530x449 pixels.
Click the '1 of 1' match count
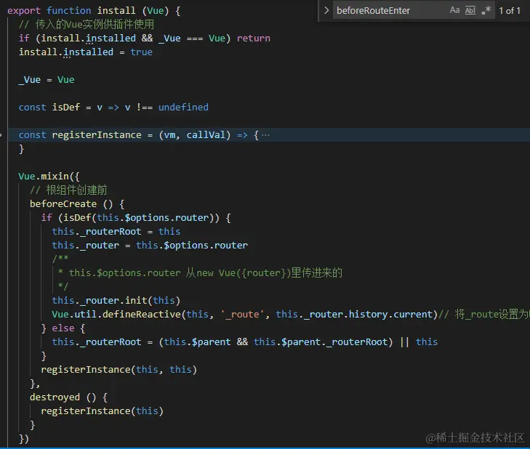pyautogui.click(x=510, y=11)
